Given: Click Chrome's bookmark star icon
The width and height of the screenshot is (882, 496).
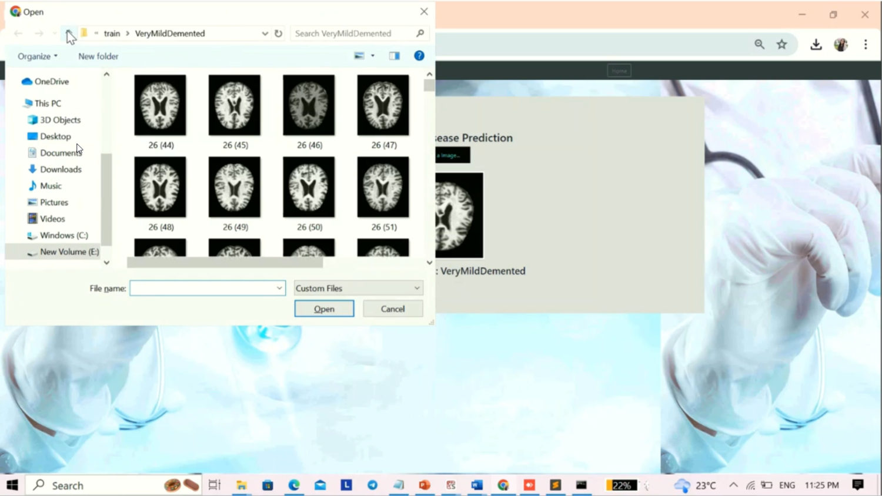Looking at the screenshot, I should click(781, 45).
